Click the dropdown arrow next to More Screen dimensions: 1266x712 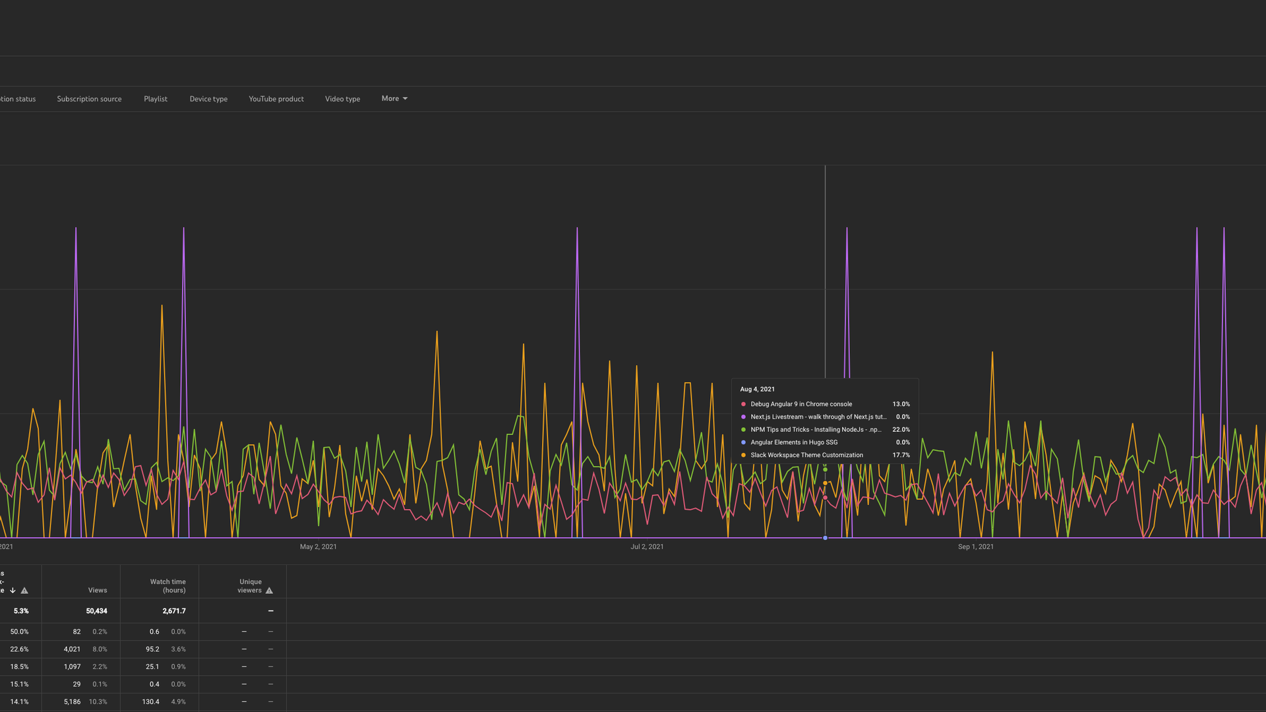click(x=405, y=99)
